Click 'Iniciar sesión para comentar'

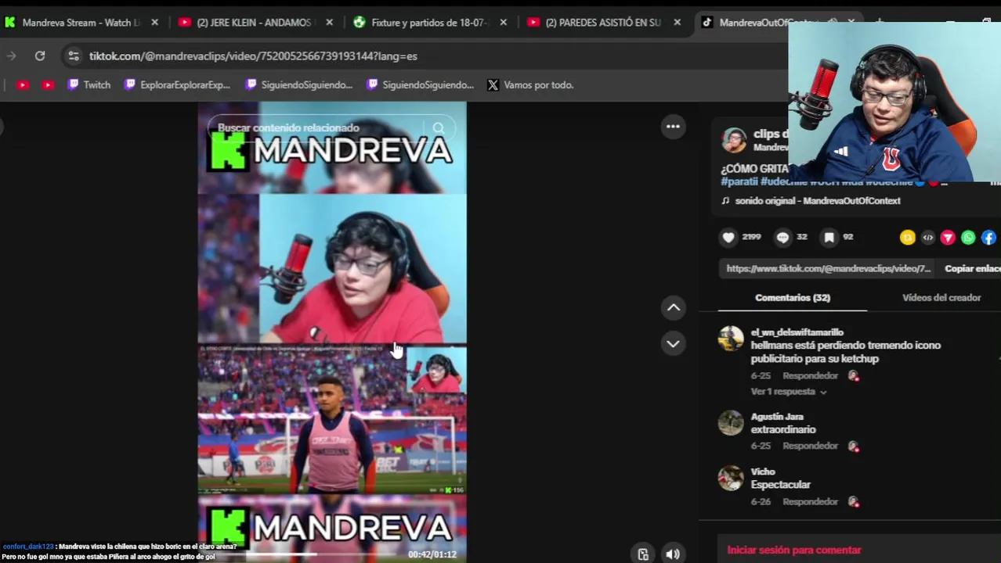[x=793, y=550]
